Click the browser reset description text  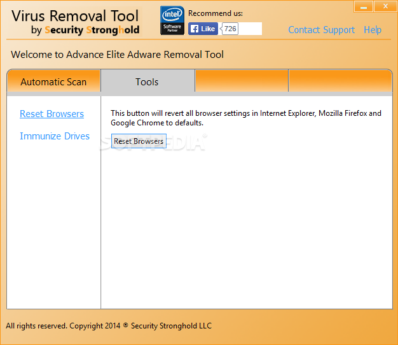coord(246,118)
